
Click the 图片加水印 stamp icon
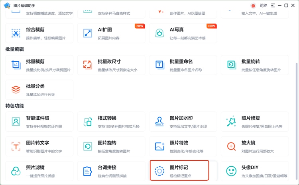(x=159, y=122)
